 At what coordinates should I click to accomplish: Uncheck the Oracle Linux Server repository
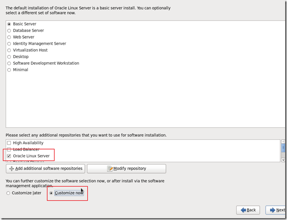click(x=9, y=156)
